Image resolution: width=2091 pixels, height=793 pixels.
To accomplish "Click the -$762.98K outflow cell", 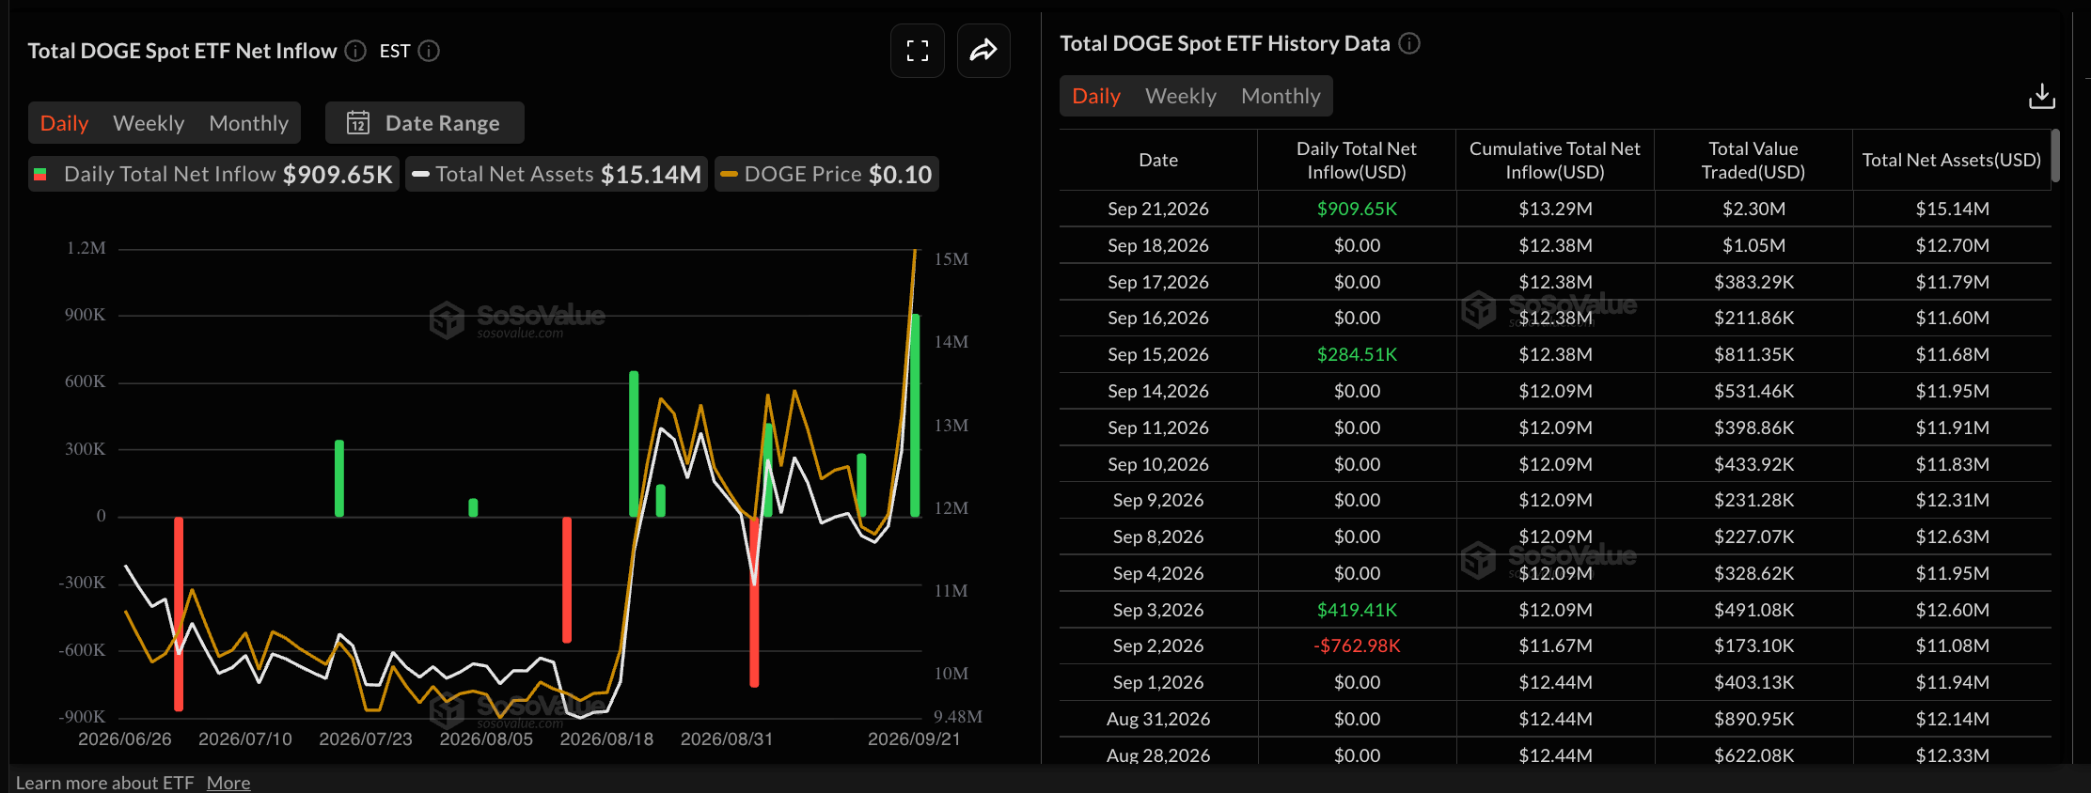I will (1357, 645).
